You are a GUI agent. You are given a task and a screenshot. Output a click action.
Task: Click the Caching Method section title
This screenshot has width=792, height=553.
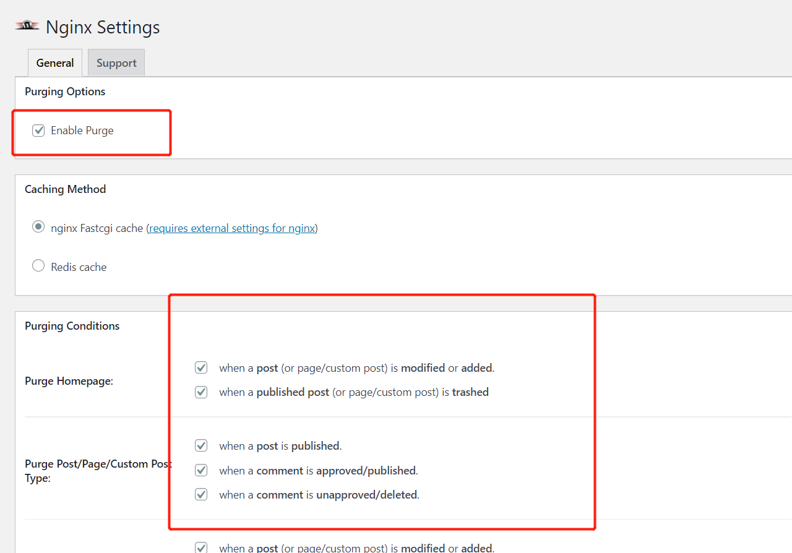[65, 189]
